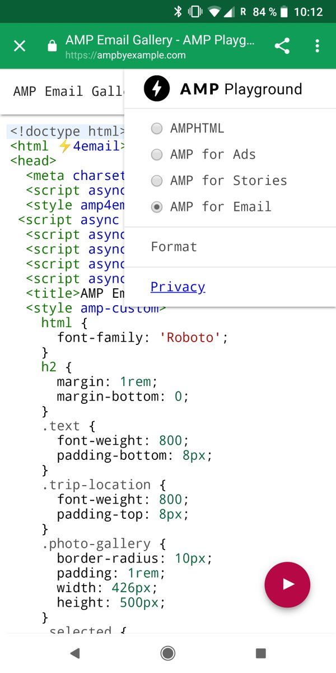Click the h2 selector line
Image resolution: width=336 pixels, height=673 pixels.
pos(57,367)
